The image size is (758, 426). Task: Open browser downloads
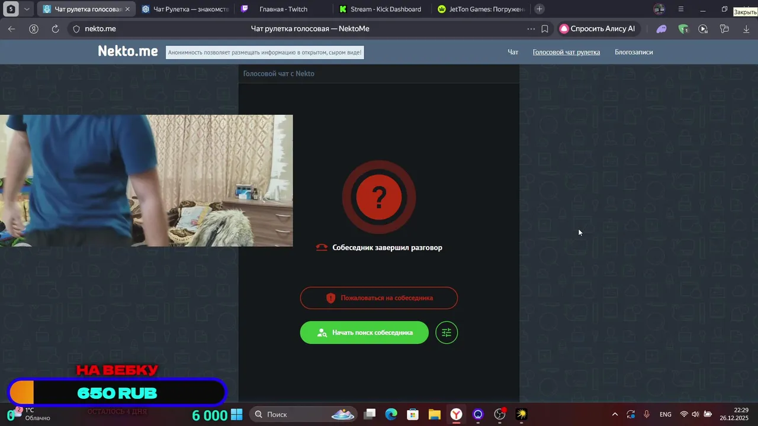point(746,28)
